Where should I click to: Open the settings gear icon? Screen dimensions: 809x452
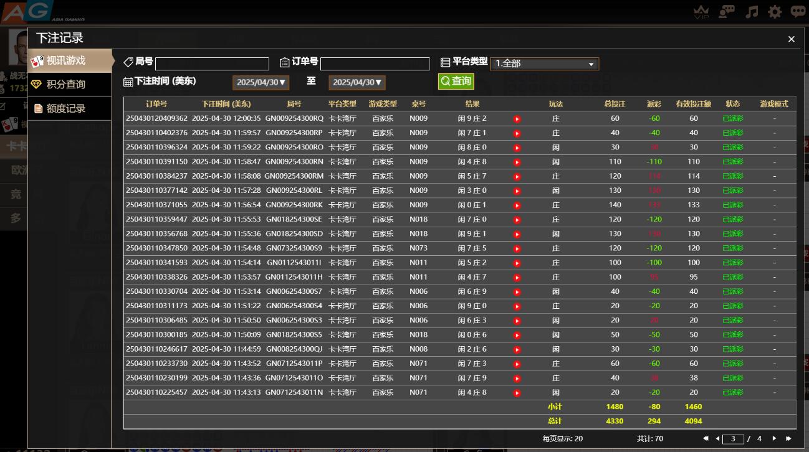775,12
